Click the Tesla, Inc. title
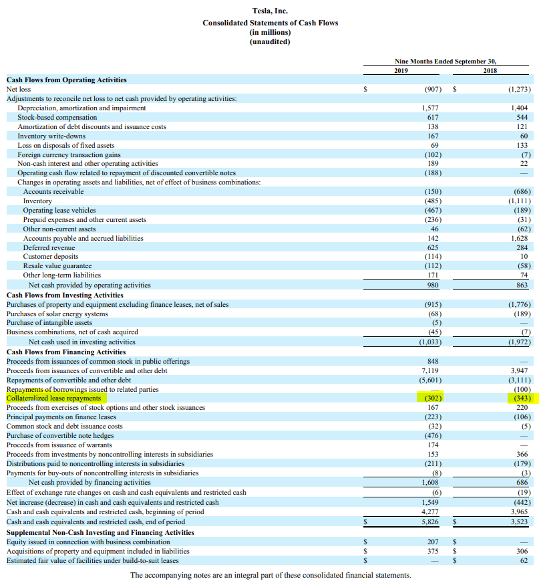Viewport: 539px width, 581px height. pyautogui.click(x=270, y=11)
